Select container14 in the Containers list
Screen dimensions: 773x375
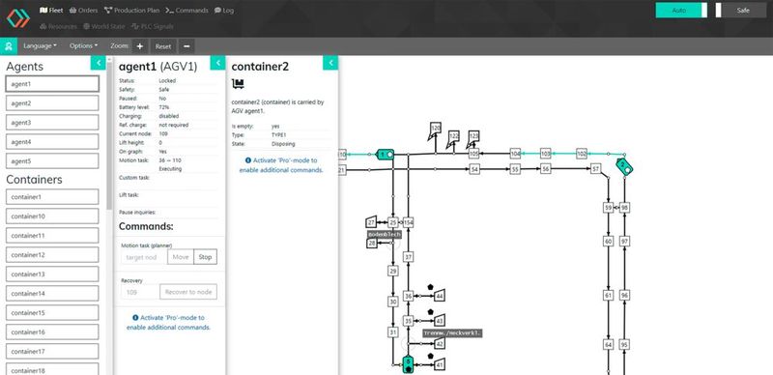click(x=52, y=293)
